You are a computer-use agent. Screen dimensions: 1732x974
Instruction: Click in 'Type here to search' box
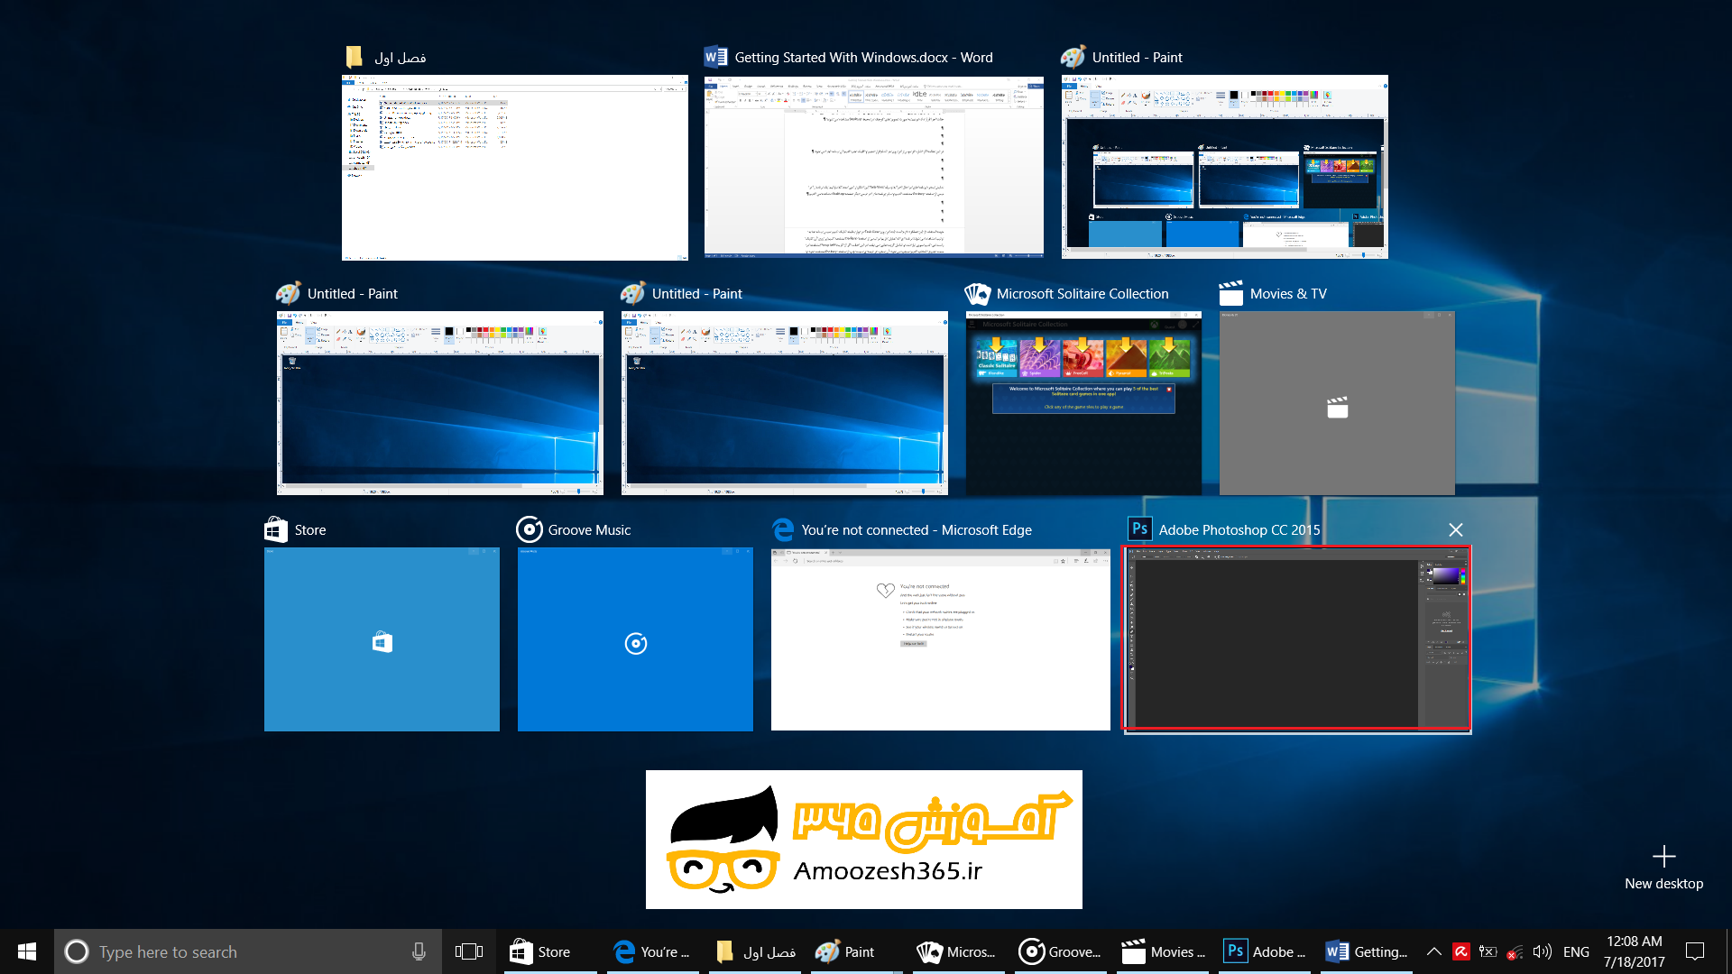pos(248,951)
